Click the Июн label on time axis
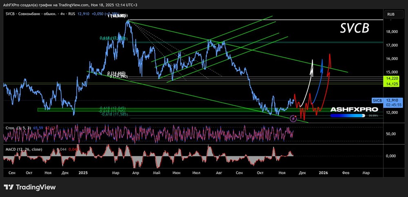Image resolution: width=408 pixels, height=197 pixels. click(x=176, y=173)
